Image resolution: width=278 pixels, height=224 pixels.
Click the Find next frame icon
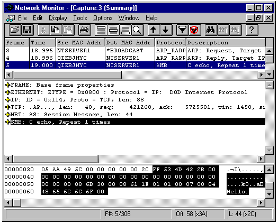tap(235, 30)
